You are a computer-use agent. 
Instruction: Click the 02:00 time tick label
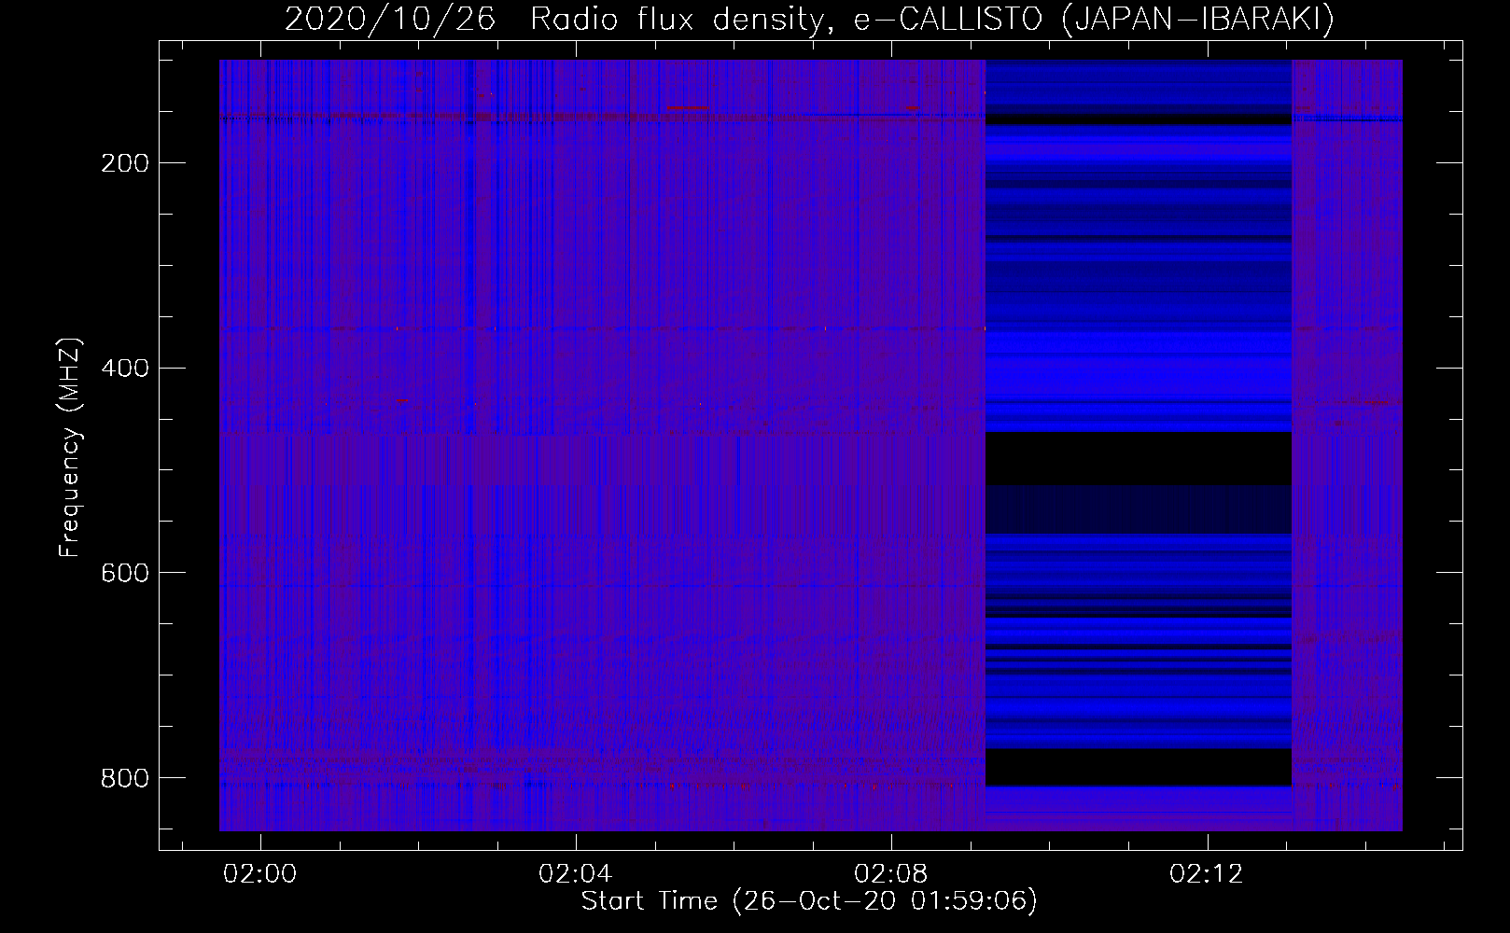point(260,874)
